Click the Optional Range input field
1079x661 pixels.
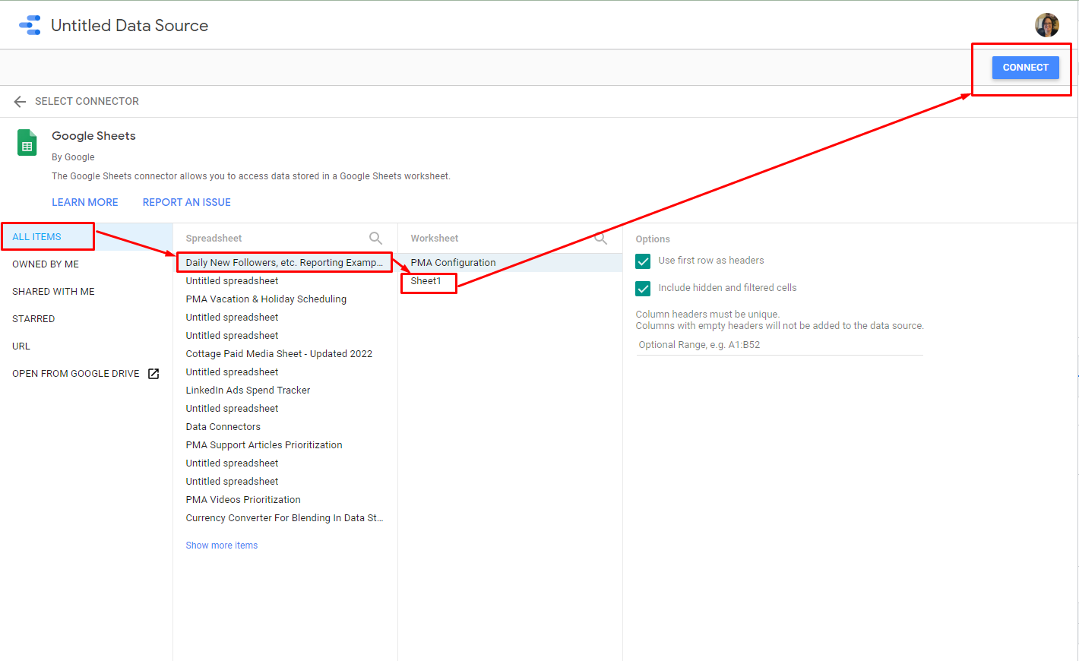pos(779,345)
